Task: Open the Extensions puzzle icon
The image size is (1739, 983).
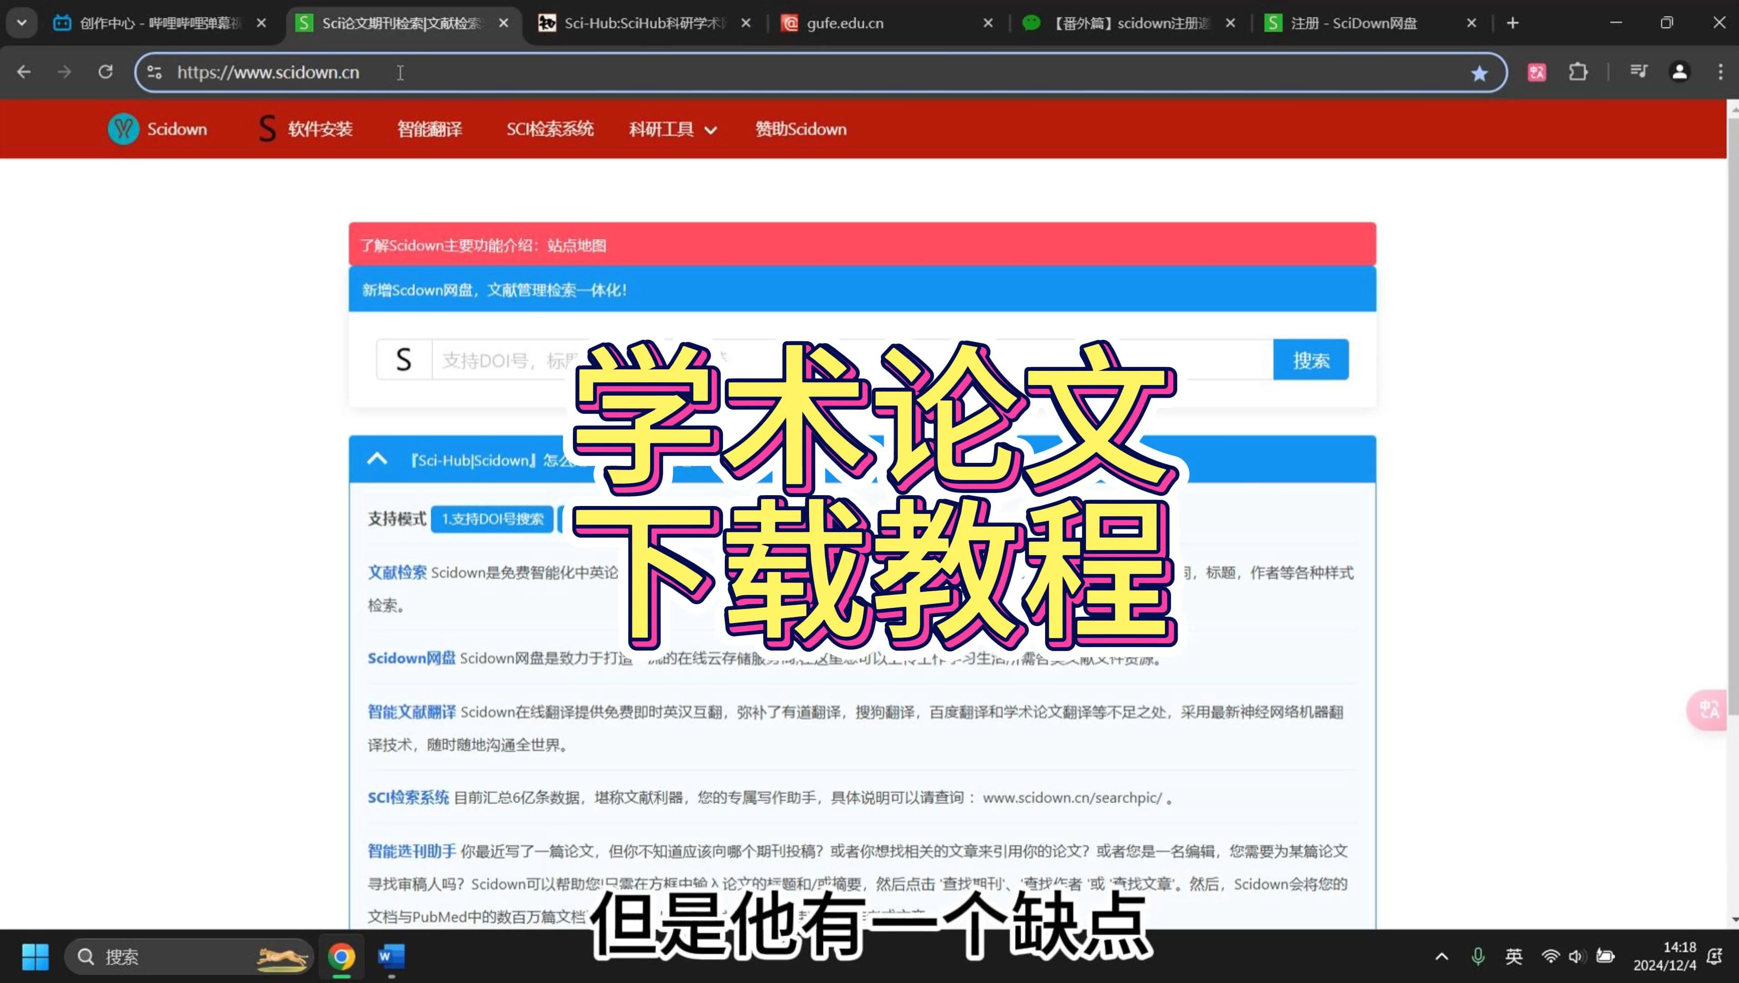Action: click(1578, 71)
